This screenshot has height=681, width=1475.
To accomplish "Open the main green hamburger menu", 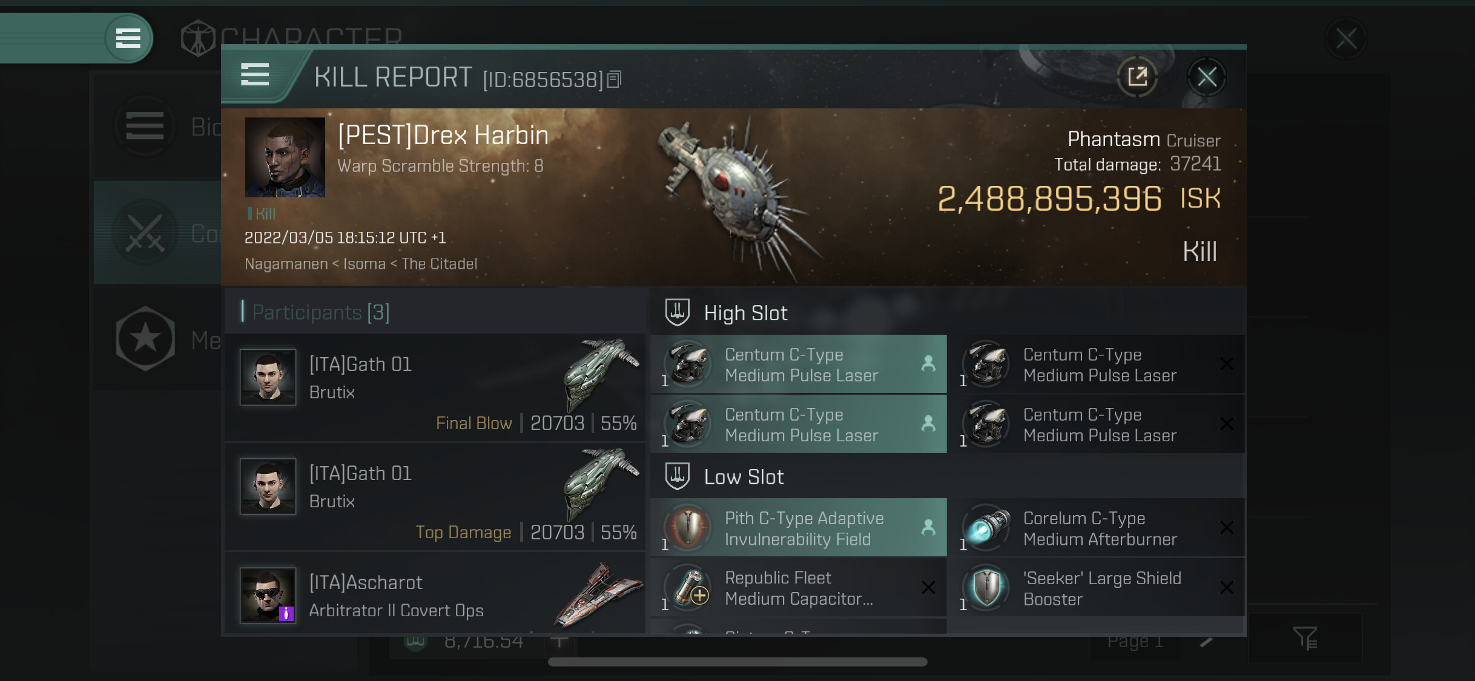I will coord(128,38).
